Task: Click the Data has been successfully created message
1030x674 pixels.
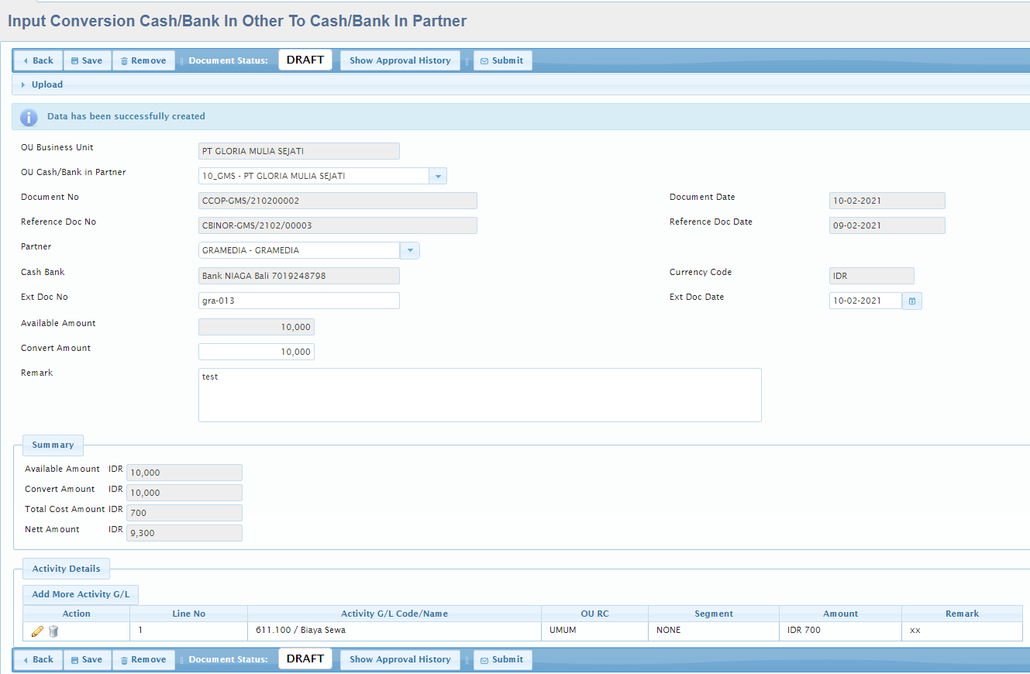Action: point(126,116)
